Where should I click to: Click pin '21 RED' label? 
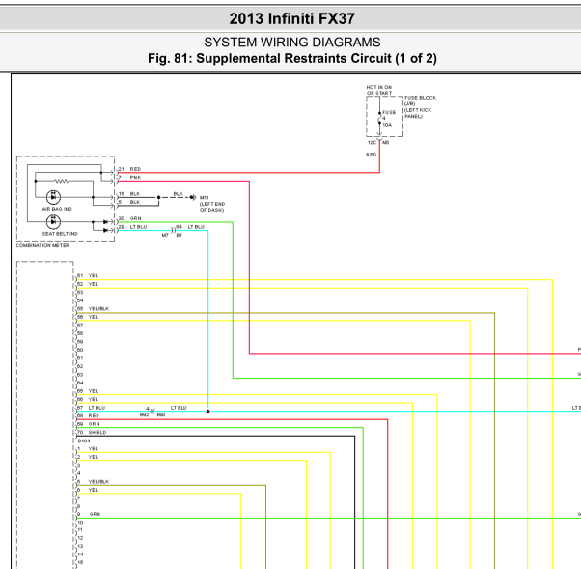click(x=129, y=169)
